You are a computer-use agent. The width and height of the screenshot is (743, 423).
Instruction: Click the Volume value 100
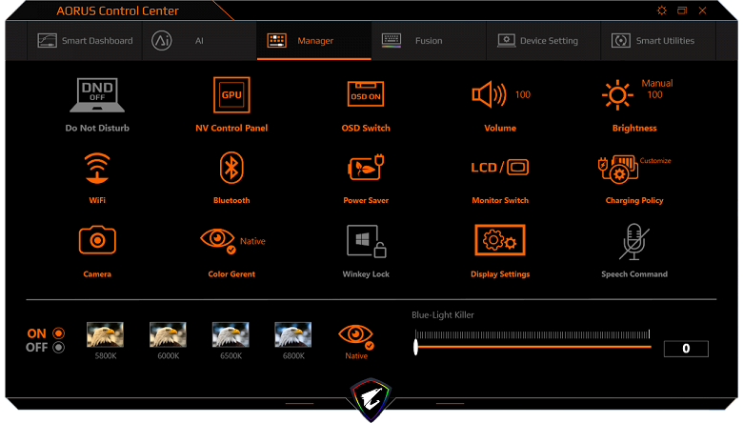pyautogui.click(x=523, y=94)
